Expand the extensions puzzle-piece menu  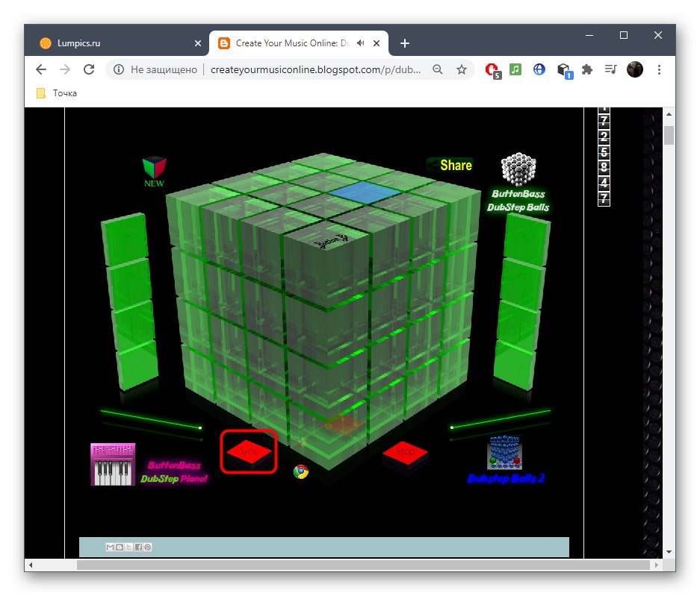[587, 69]
